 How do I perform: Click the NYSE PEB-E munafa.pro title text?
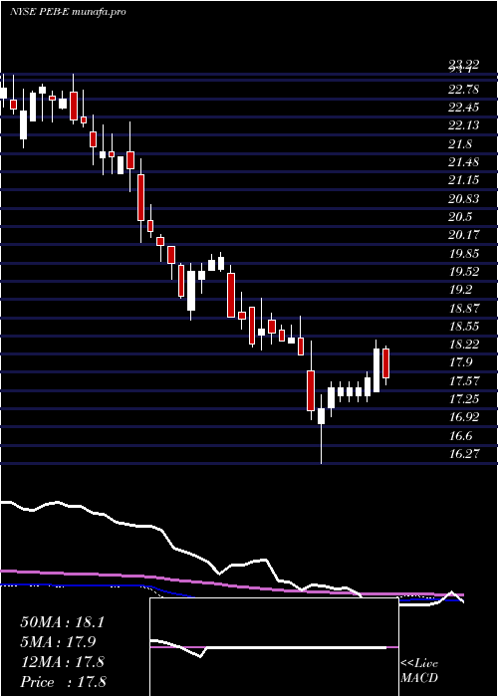(x=68, y=11)
